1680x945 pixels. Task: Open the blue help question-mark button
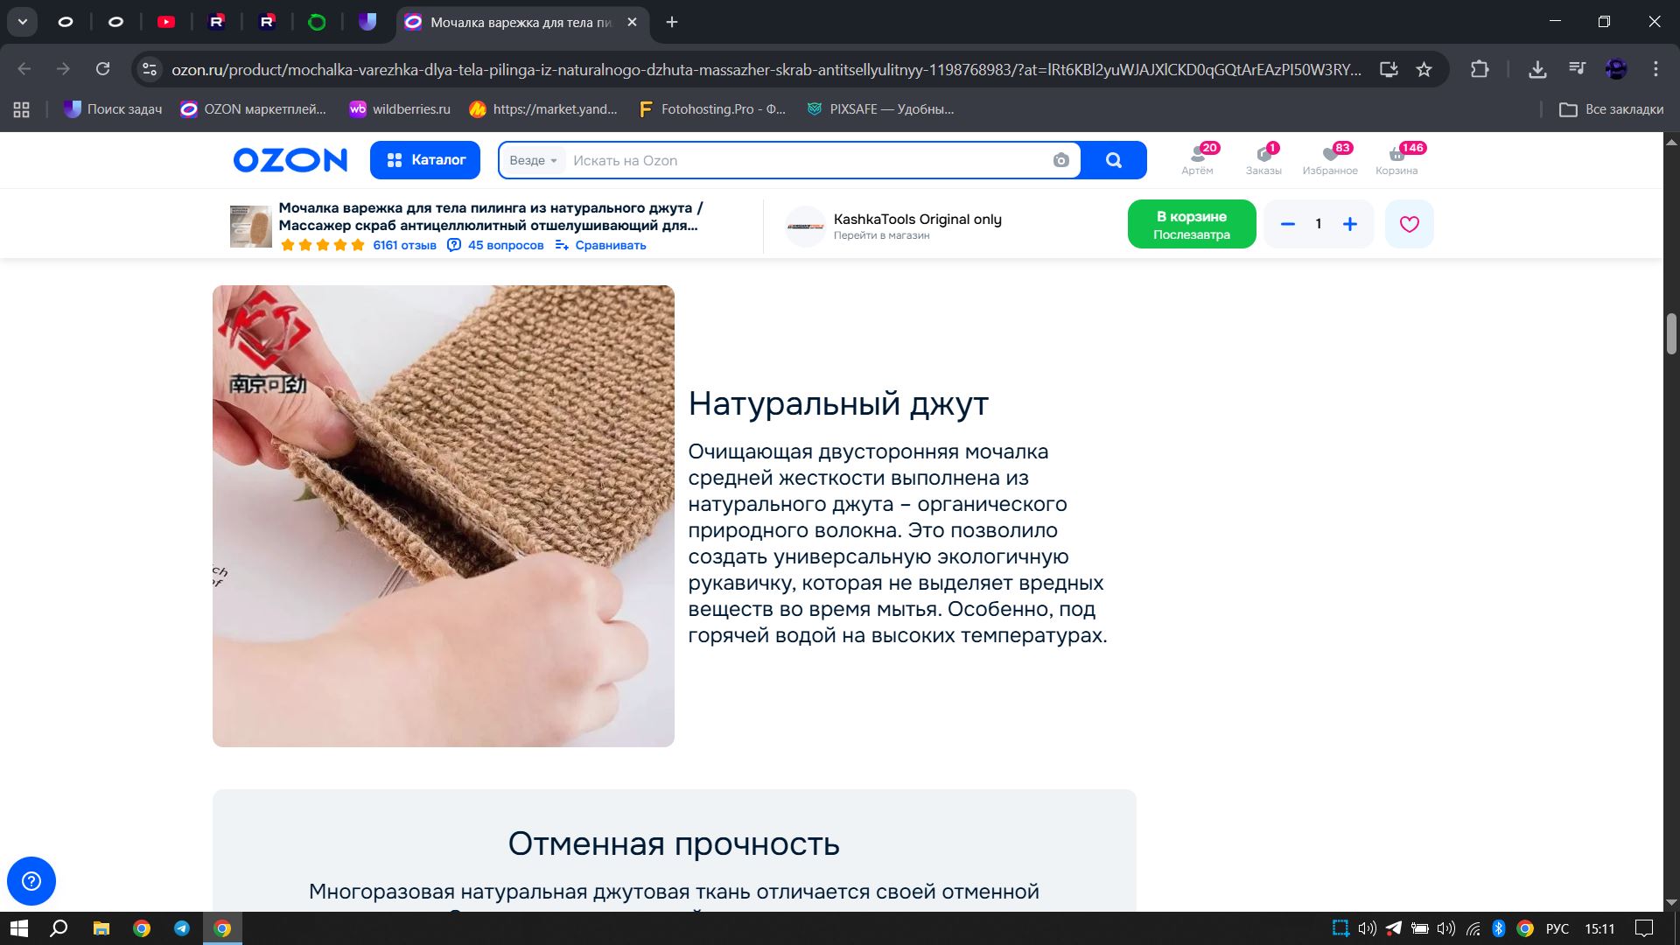point(31,880)
